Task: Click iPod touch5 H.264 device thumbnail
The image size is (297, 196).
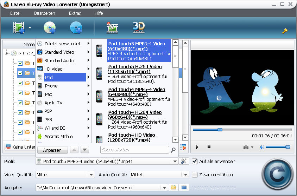Action: point(99,73)
